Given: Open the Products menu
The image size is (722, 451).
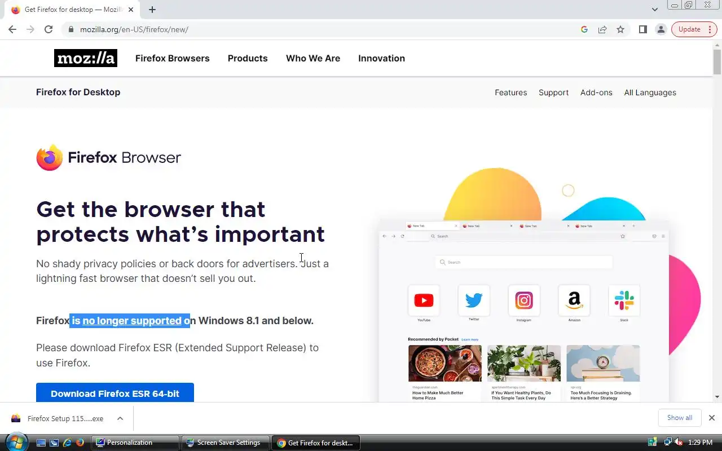Looking at the screenshot, I should 248,58.
